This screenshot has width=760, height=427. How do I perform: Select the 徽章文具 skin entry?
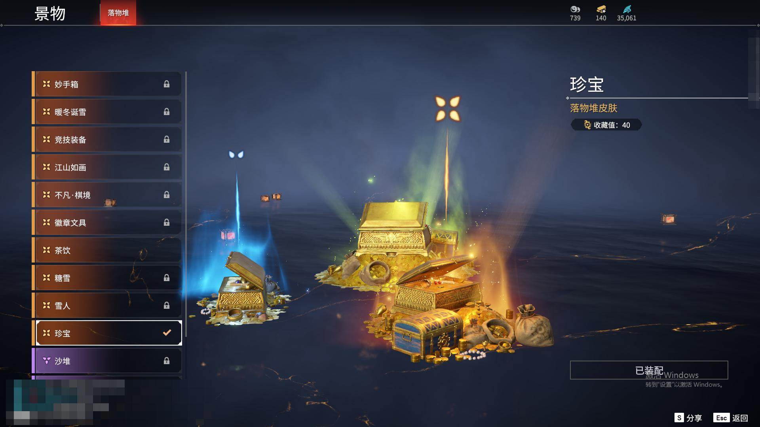107,222
